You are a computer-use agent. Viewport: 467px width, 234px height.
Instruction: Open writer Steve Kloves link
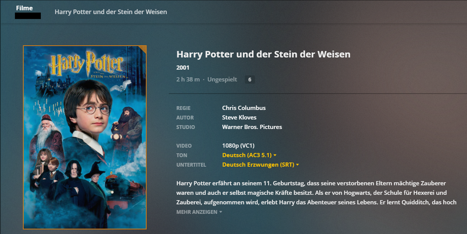239,118
